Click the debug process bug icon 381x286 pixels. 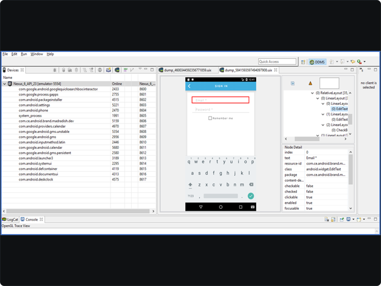55,70
